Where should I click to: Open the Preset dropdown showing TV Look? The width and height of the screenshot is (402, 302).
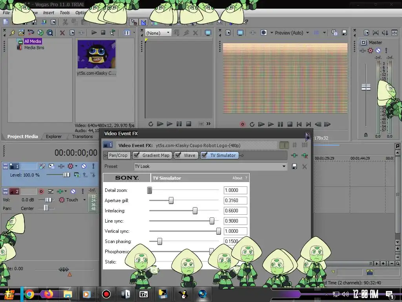[x=210, y=166]
